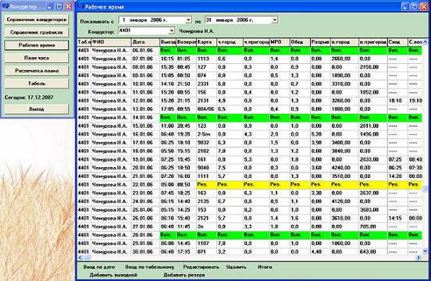Open Итоги at the bottom

click(265, 267)
